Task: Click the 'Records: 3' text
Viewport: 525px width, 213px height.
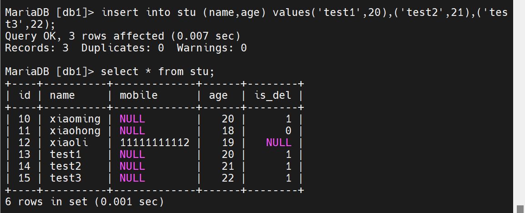Action: point(37,48)
